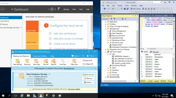
Task: Open the Connect dropdown in Object Explorer
Action: tap(106, 19)
